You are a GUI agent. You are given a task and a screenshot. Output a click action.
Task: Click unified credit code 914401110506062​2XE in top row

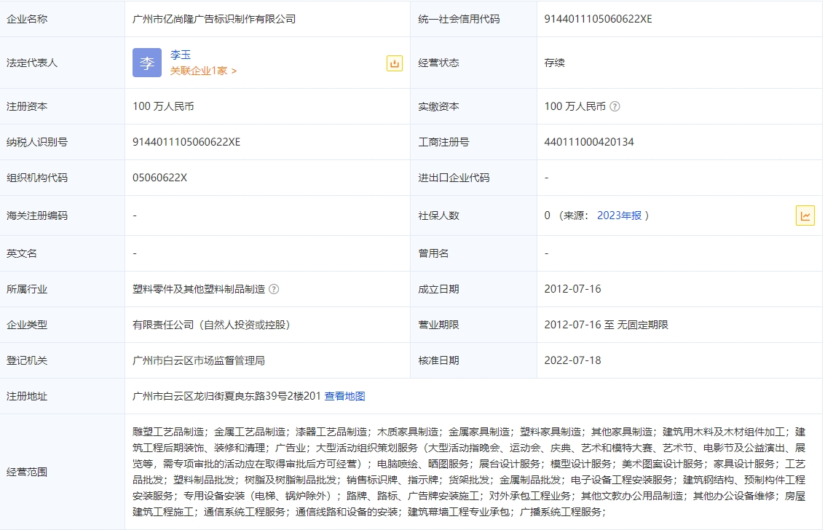(599, 19)
